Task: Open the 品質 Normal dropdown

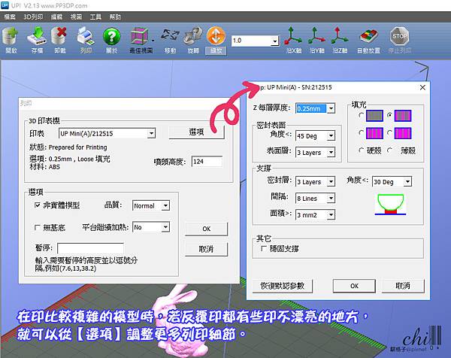Action: tap(165, 205)
